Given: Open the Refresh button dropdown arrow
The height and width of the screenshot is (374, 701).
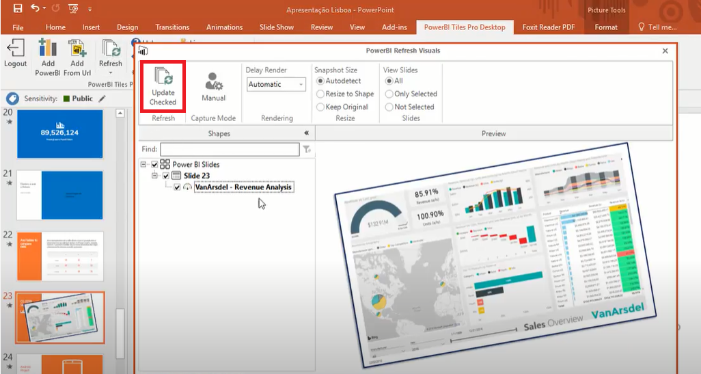Looking at the screenshot, I should tap(111, 73).
